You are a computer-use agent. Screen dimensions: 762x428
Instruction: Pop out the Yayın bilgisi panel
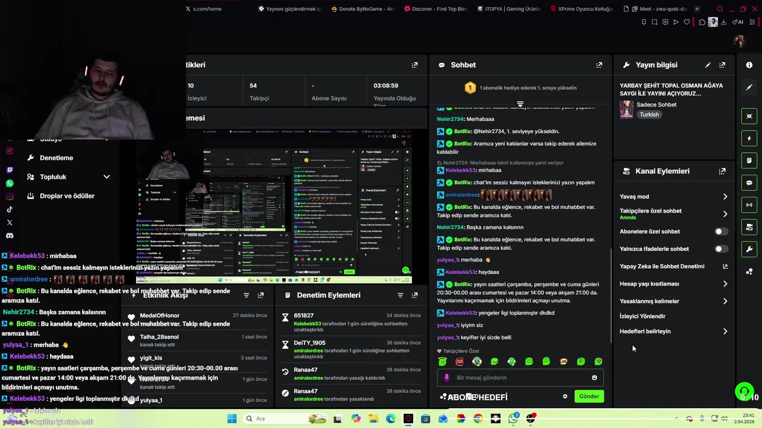pyautogui.click(x=722, y=65)
